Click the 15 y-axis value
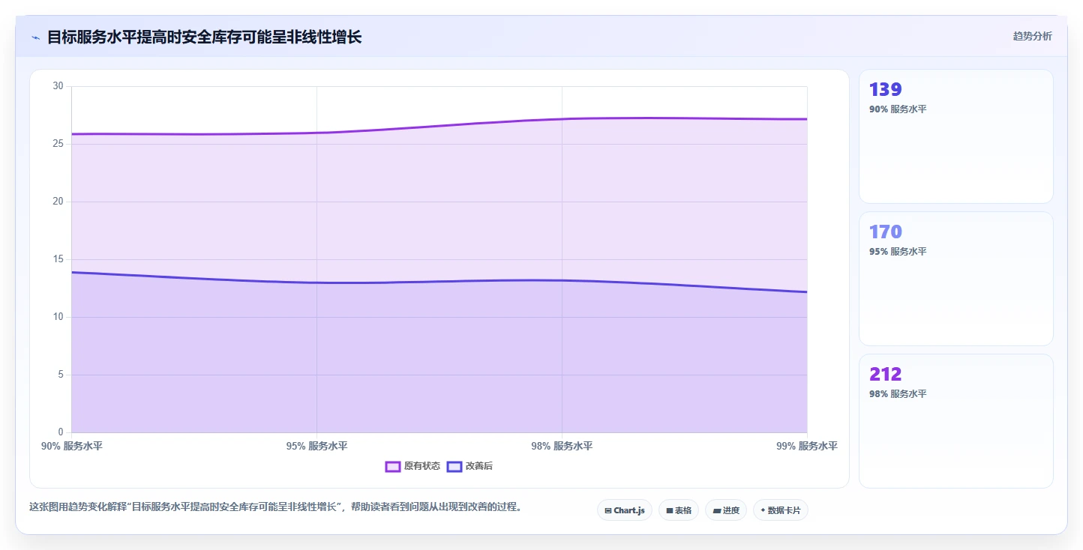 (58, 259)
